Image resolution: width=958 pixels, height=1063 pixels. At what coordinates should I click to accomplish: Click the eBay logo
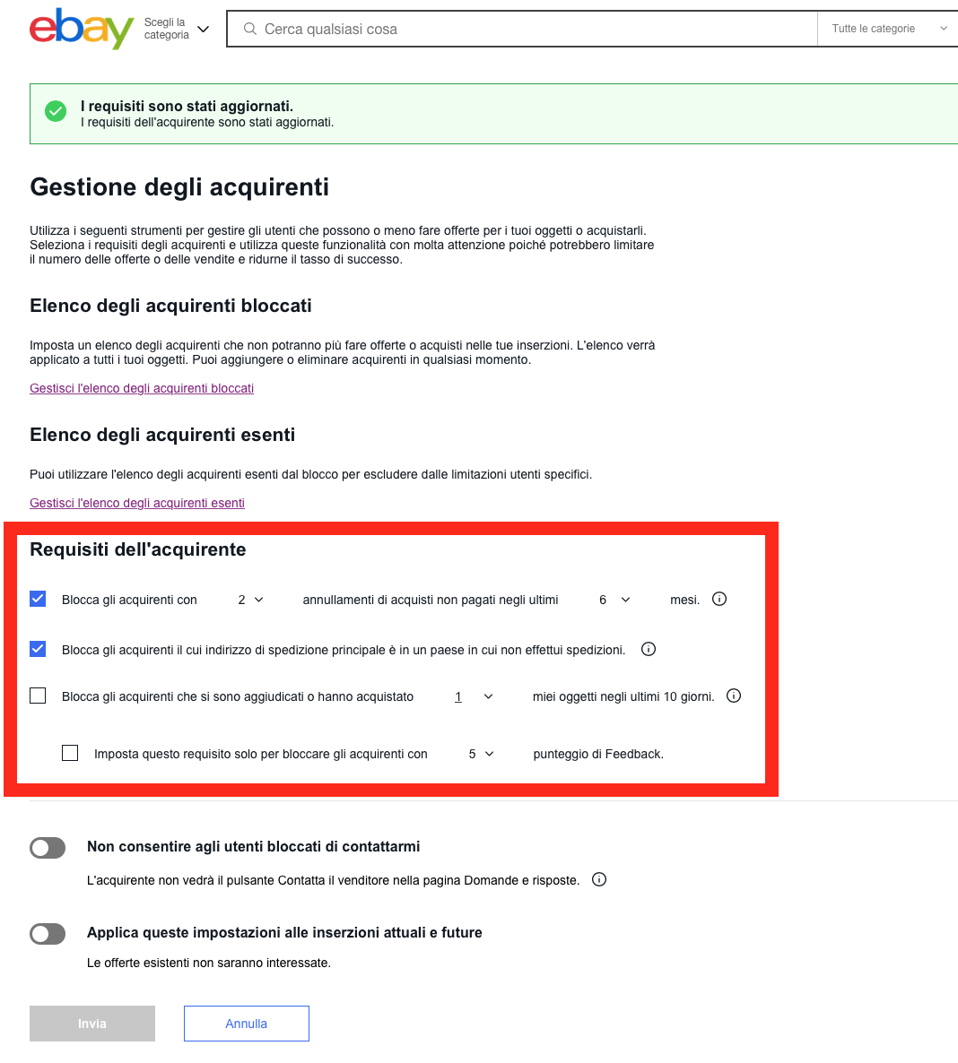82,30
